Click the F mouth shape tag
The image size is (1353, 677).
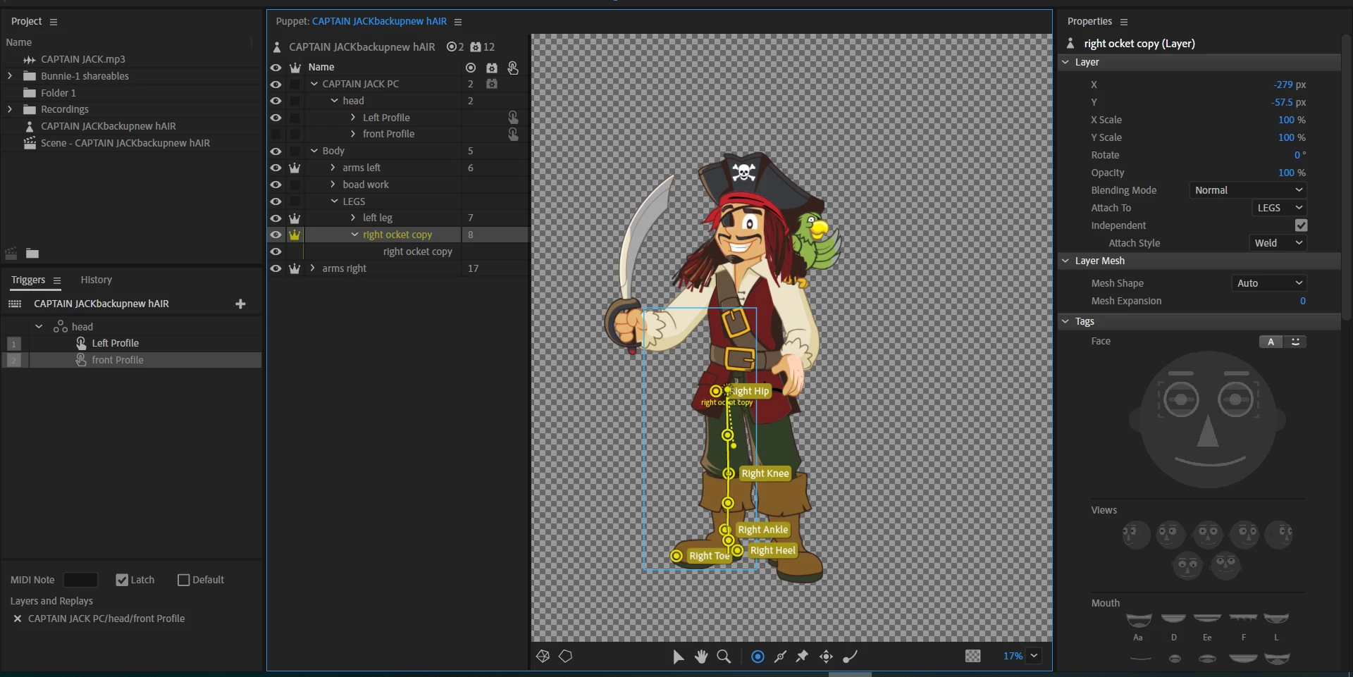pyautogui.click(x=1243, y=618)
